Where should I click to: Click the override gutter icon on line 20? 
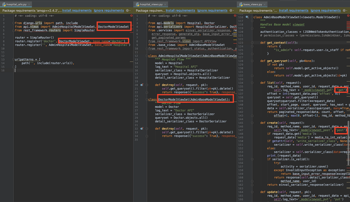142,85
